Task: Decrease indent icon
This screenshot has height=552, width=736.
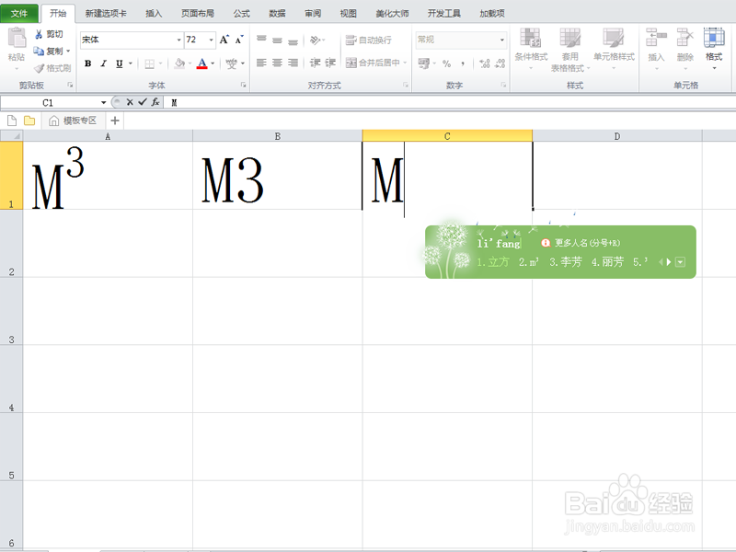Action: tap(315, 63)
